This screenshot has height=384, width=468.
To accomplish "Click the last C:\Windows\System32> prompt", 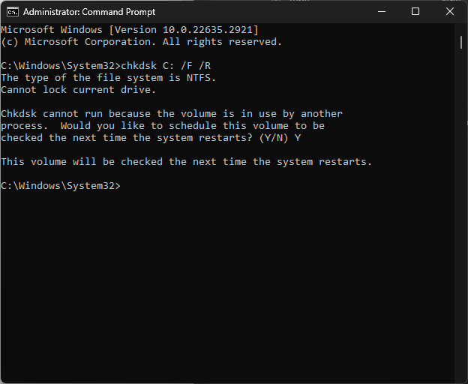I will pos(61,186).
